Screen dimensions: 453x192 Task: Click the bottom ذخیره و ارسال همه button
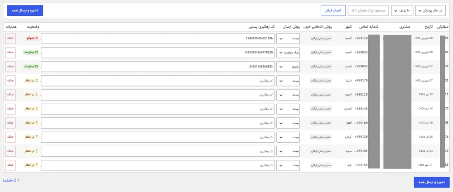(x=432, y=182)
